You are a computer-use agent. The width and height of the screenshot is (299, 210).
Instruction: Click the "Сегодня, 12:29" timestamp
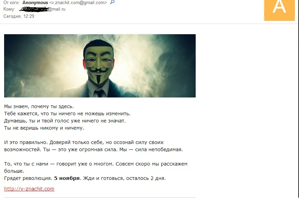pyautogui.click(x=19, y=16)
